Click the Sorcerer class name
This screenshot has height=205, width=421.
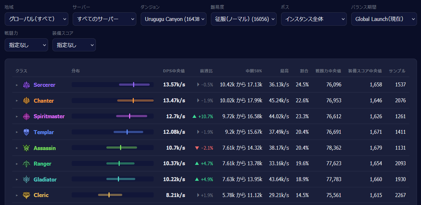(x=44, y=85)
